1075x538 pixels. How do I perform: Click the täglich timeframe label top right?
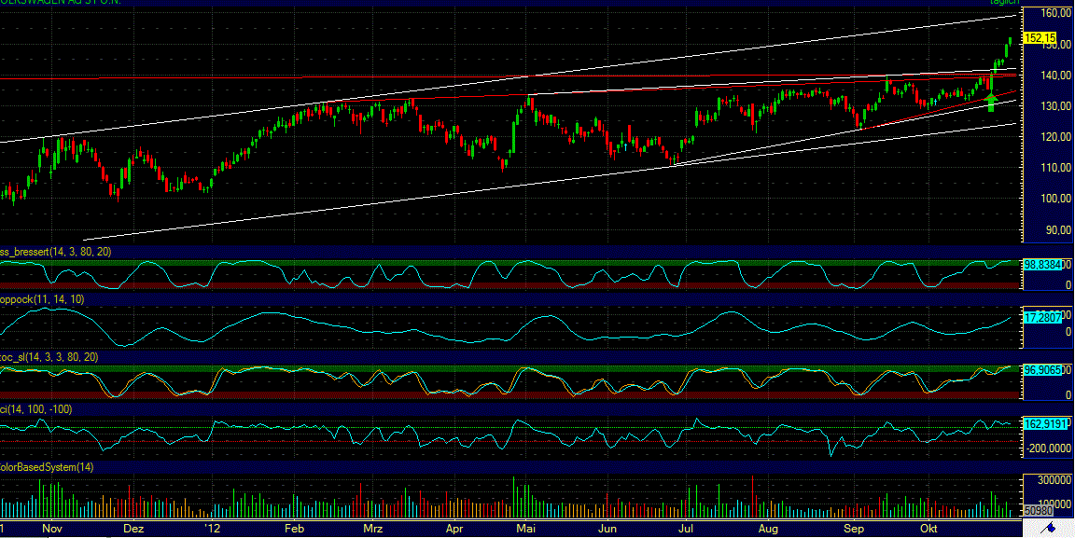click(1003, 3)
